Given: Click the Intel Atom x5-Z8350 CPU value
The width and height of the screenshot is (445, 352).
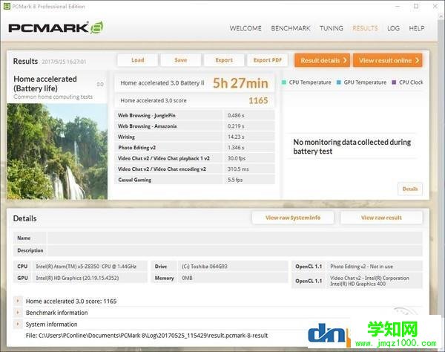Looking at the screenshot, I should point(86,267).
